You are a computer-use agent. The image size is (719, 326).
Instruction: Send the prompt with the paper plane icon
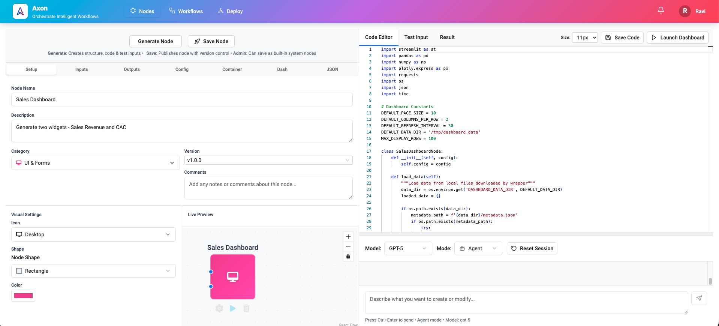click(699, 298)
